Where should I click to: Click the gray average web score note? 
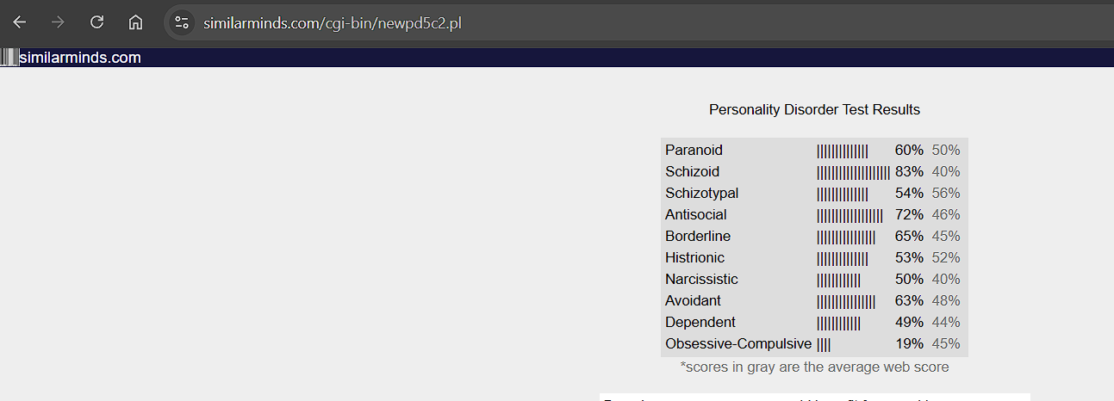[814, 367]
